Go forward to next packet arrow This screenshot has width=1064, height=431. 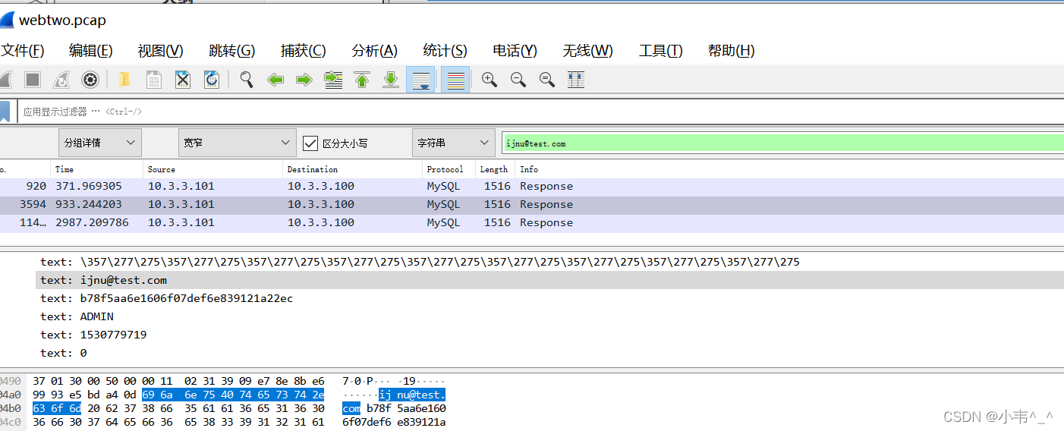(x=304, y=80)
